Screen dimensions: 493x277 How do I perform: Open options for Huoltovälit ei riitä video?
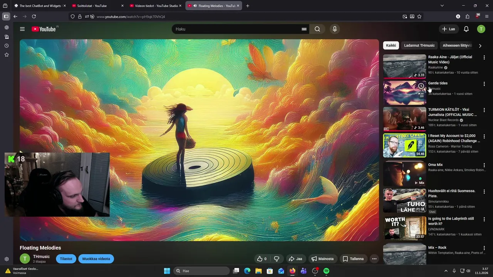pyautogui.click(x=484, y=192)
